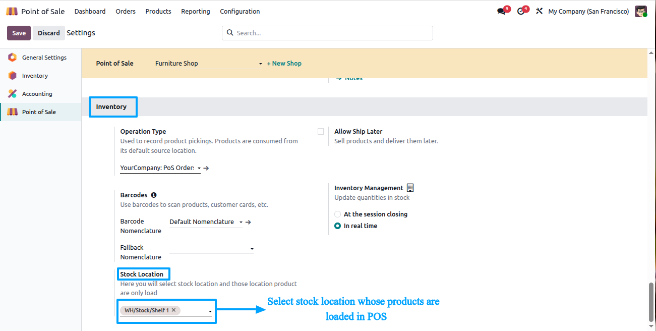This screenshot has width=656, height=331.
Task: Open the Fallback Nomenclature dropdown
Action: (x=212, y=248)
